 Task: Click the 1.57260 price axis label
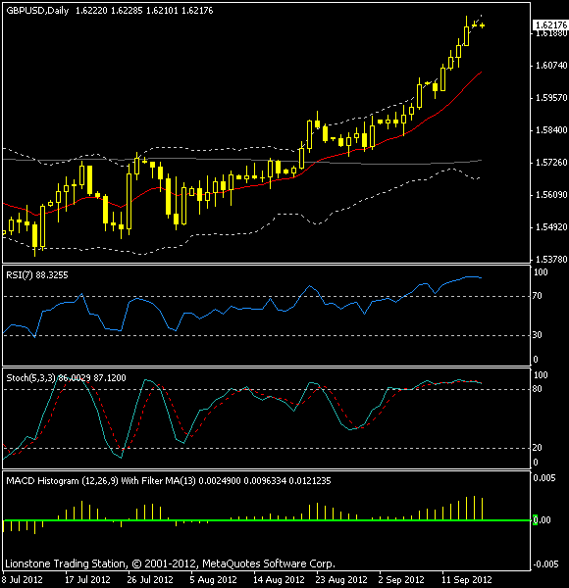(x=551, y=163)
